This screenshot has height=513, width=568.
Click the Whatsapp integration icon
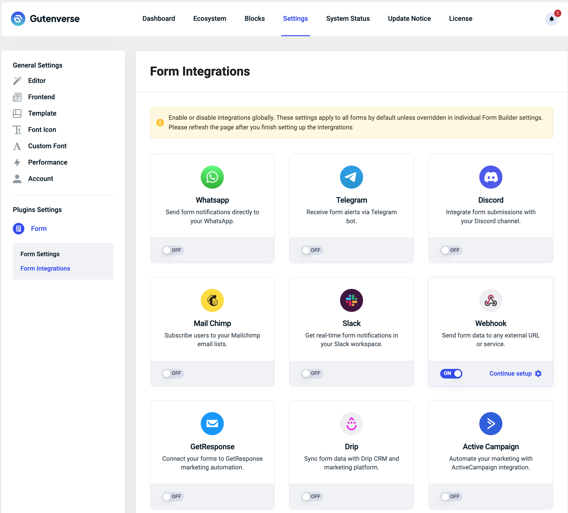[x=212, y=177]
